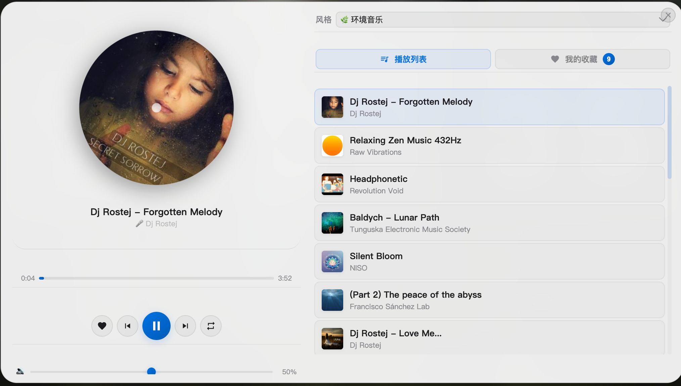Image resolution: width=681 pixels, height=386 pixels.
Task: Click the heart icon in 我的收藏 tab
Action: pos(555,59)
